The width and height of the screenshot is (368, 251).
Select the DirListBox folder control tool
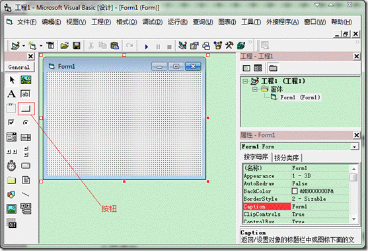[11, 180]
